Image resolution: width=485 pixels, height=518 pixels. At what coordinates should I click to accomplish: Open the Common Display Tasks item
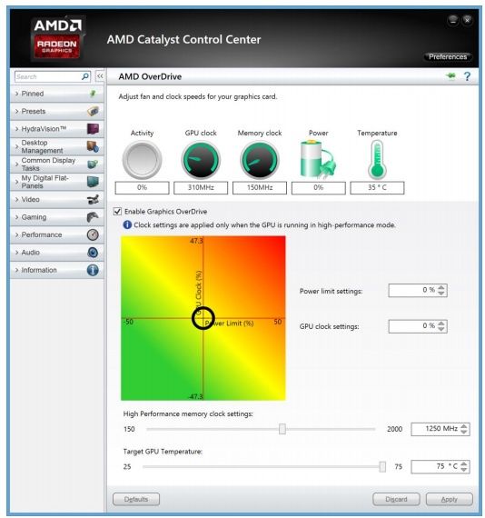pos(57,164)
